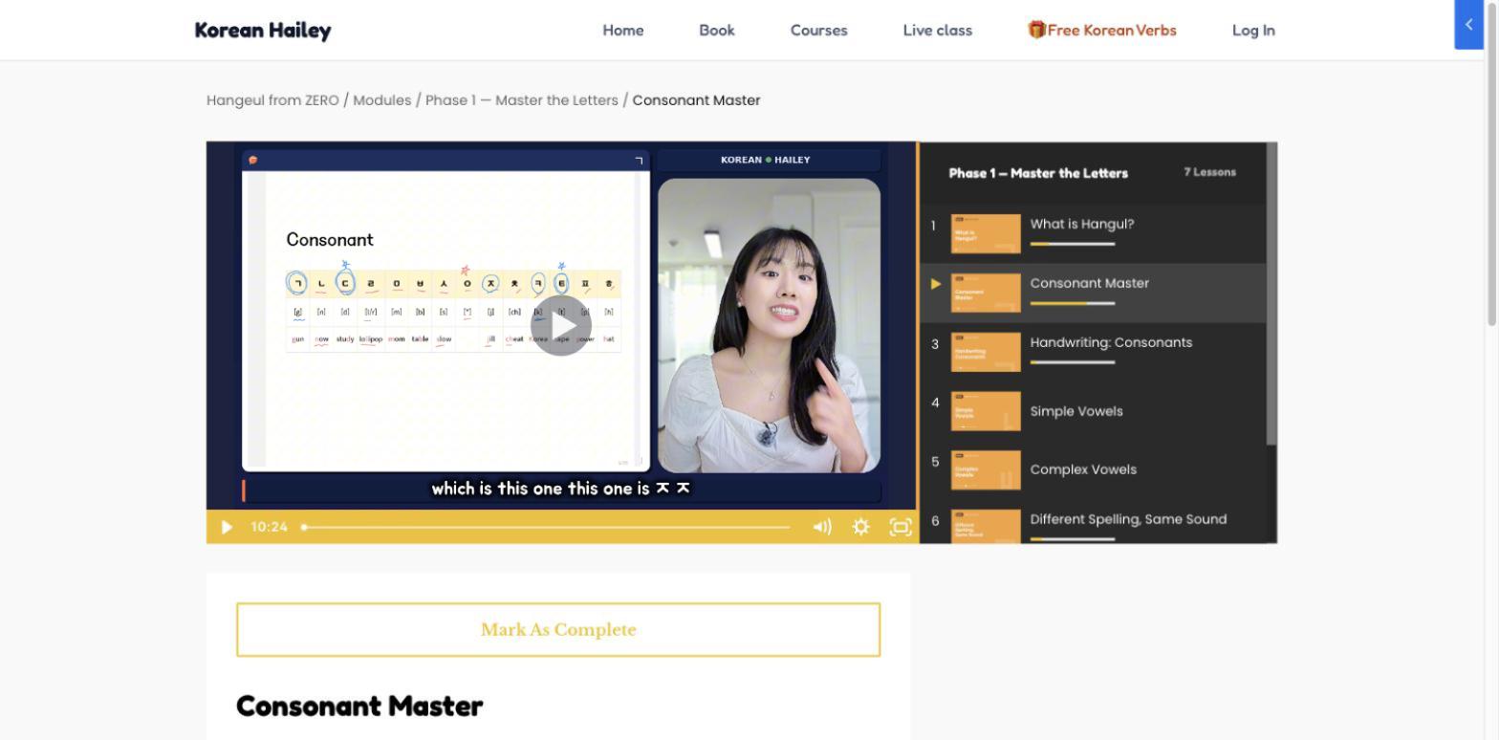
Task: Click the large play button over the video
Action: [561, 325]
